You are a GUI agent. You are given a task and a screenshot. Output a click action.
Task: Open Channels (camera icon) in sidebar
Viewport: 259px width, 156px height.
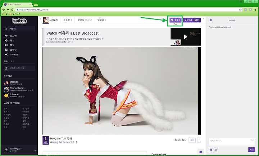click(x=10, y=45)
